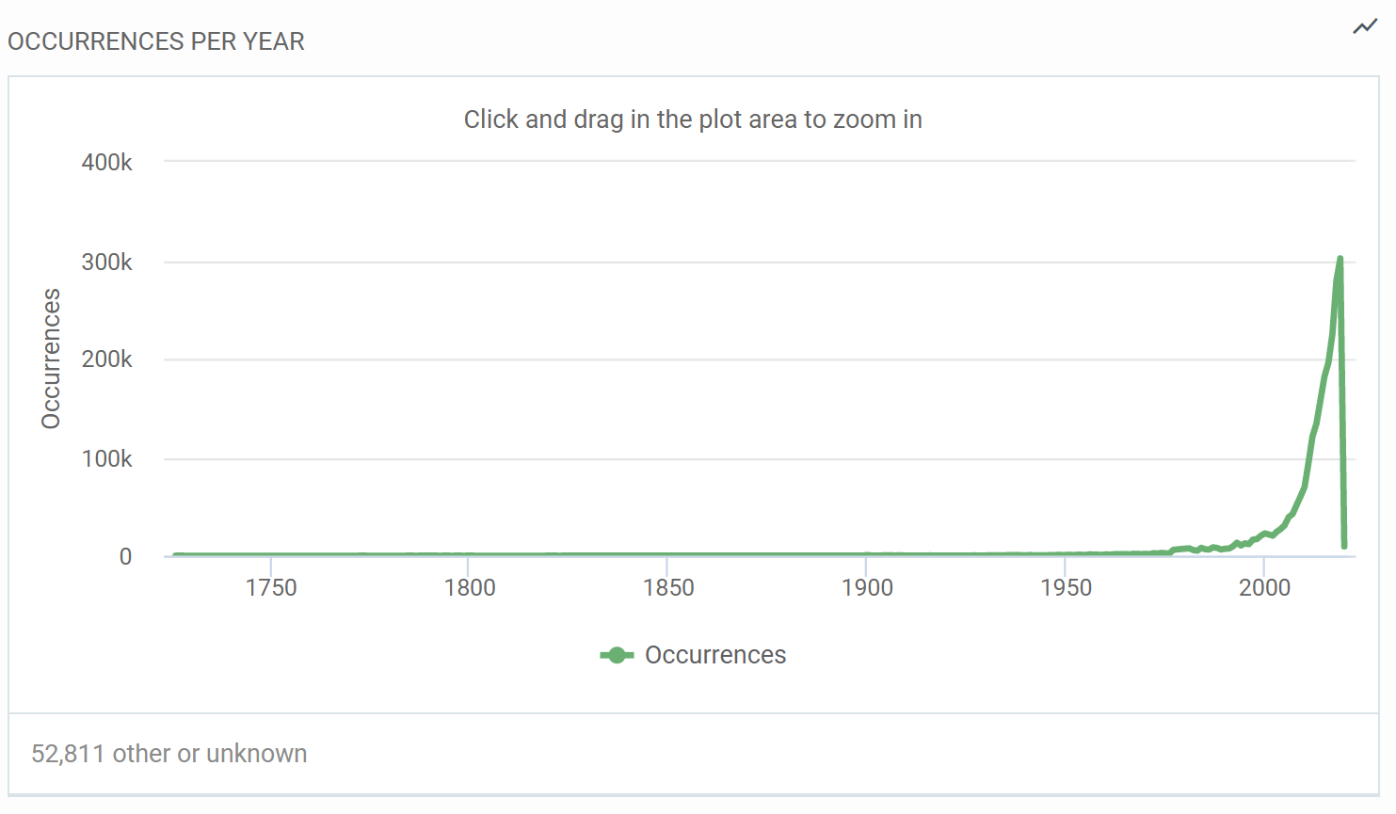Click the 1900 x-axis label
1396x814 pixels.
tap(867, 588)
